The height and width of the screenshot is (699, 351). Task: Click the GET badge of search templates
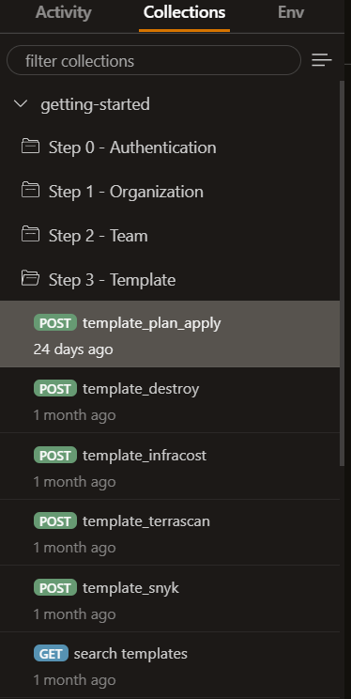51,654
